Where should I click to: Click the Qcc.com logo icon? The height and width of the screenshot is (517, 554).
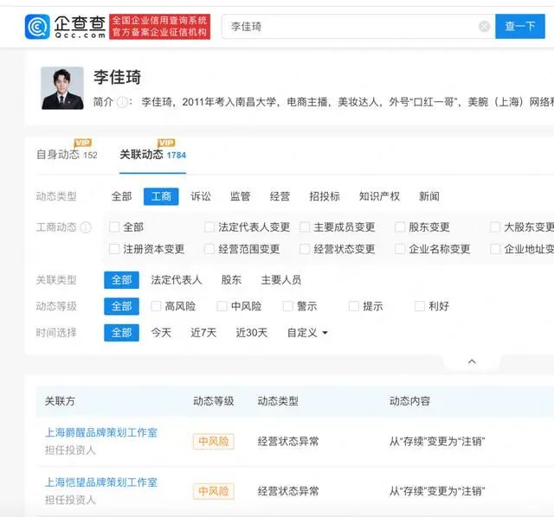(38, 26)
